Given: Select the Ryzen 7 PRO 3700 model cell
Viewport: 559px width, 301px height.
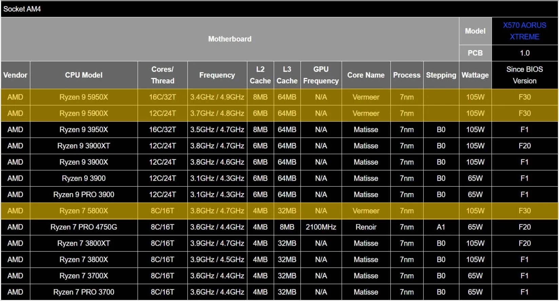Looking at the screenshot, I should point(84,292).
